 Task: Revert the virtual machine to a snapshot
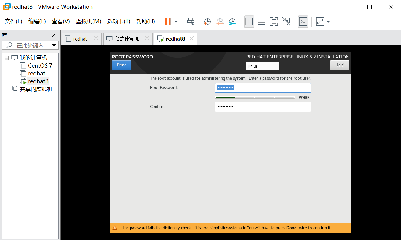click(x=220, y=21)
